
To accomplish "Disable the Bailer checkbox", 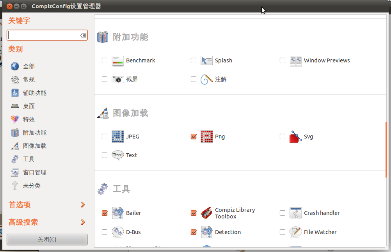I will click(x=105, y=213).
